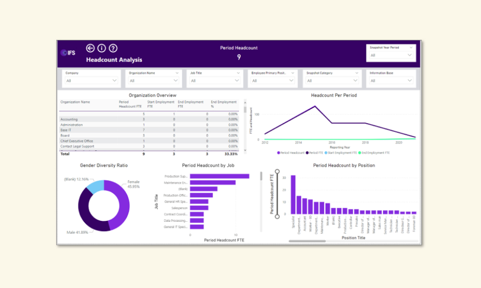This screenshot has height=288, width=481.
Task: Click the Job chart vertical scrollbar
Action: click(x=261, y=176)
